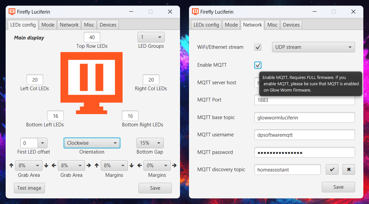Image resolution: width=369 pixels, height=204 pixels.
Task: Click the 'Orientation' label text
Action: pyautogui.click(x=92, y=152)
